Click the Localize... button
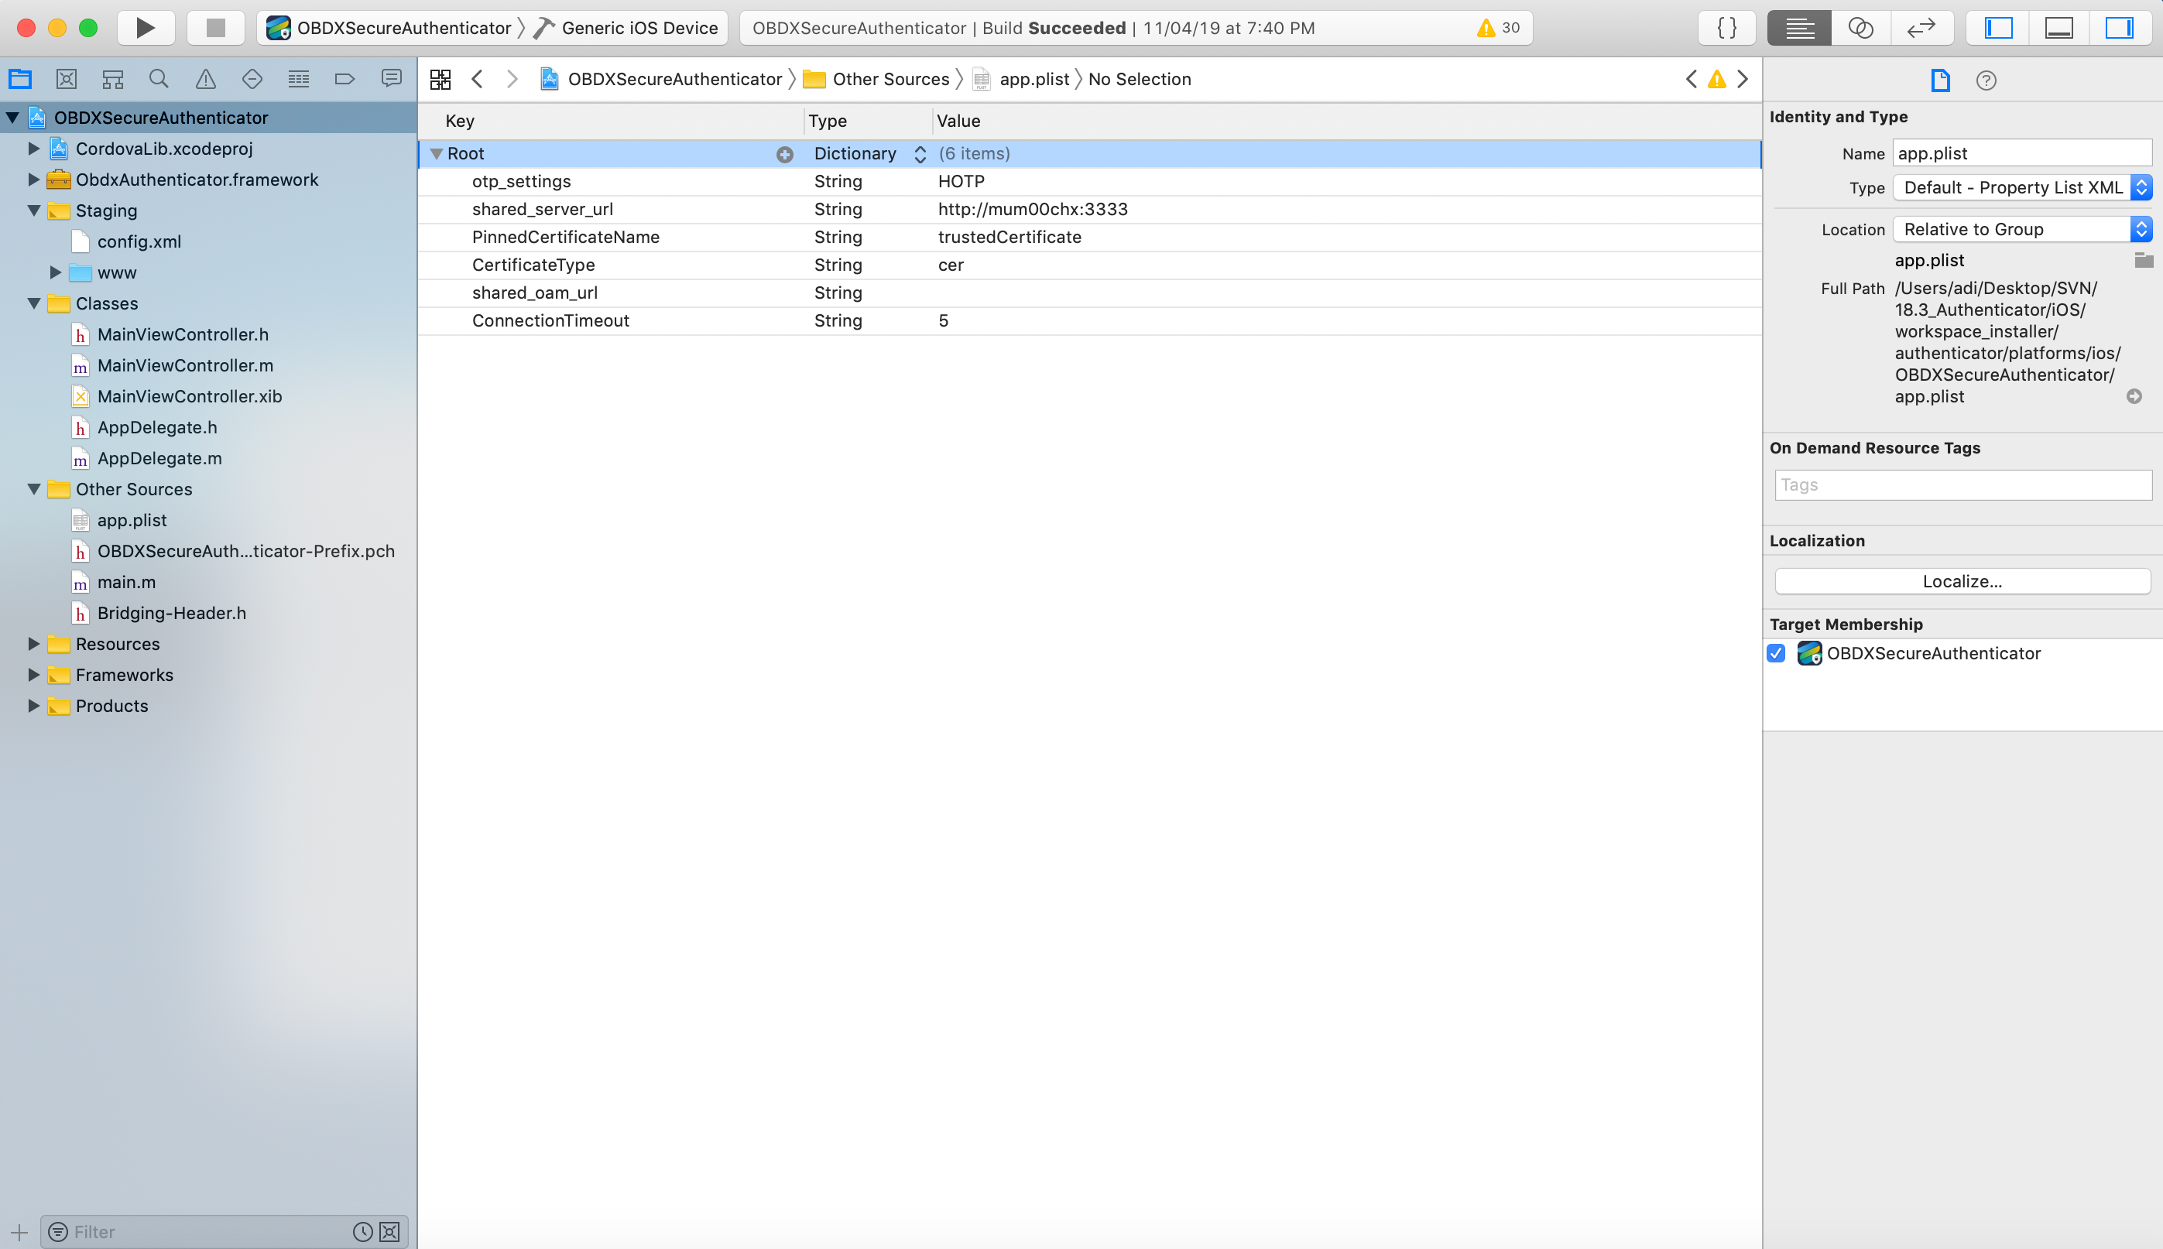Viewport: 2163px width, 1249px height. tap(1962, 582)
